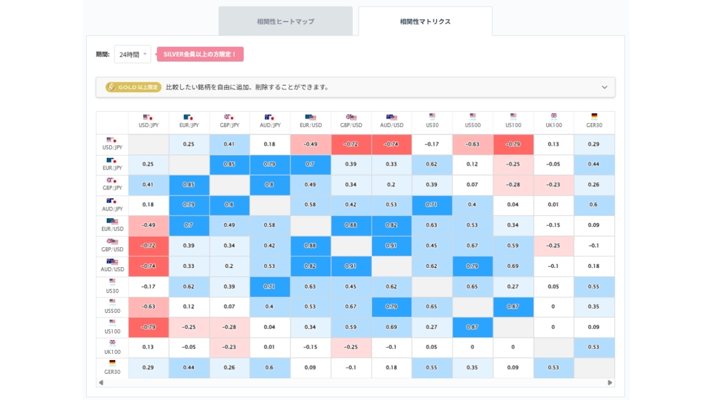Click the US500 flag icon in column header
This screenshot has width=712, height=400.
(x=473, y=117)
